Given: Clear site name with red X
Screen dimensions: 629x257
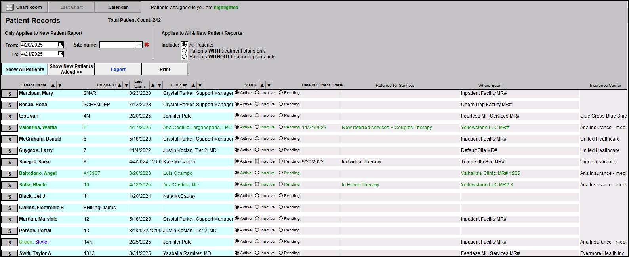Looking at the screenshot, I should tap(147, 45).
